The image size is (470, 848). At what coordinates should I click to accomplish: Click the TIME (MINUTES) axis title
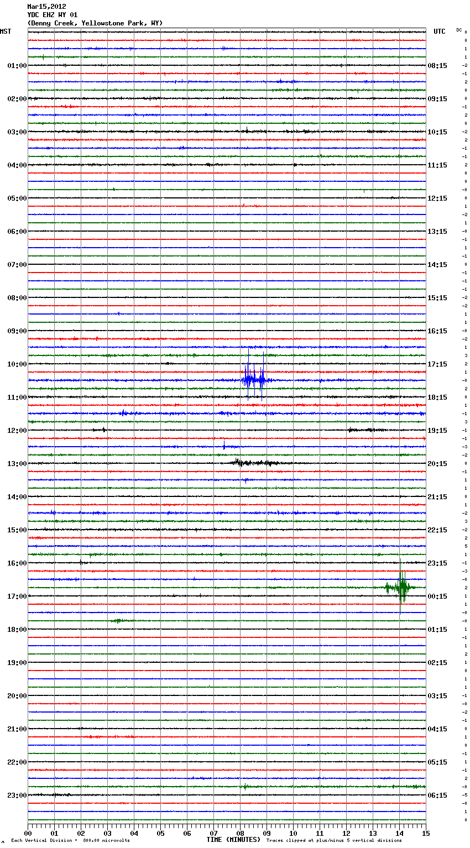pyautogui.click(x=233, y=840)
